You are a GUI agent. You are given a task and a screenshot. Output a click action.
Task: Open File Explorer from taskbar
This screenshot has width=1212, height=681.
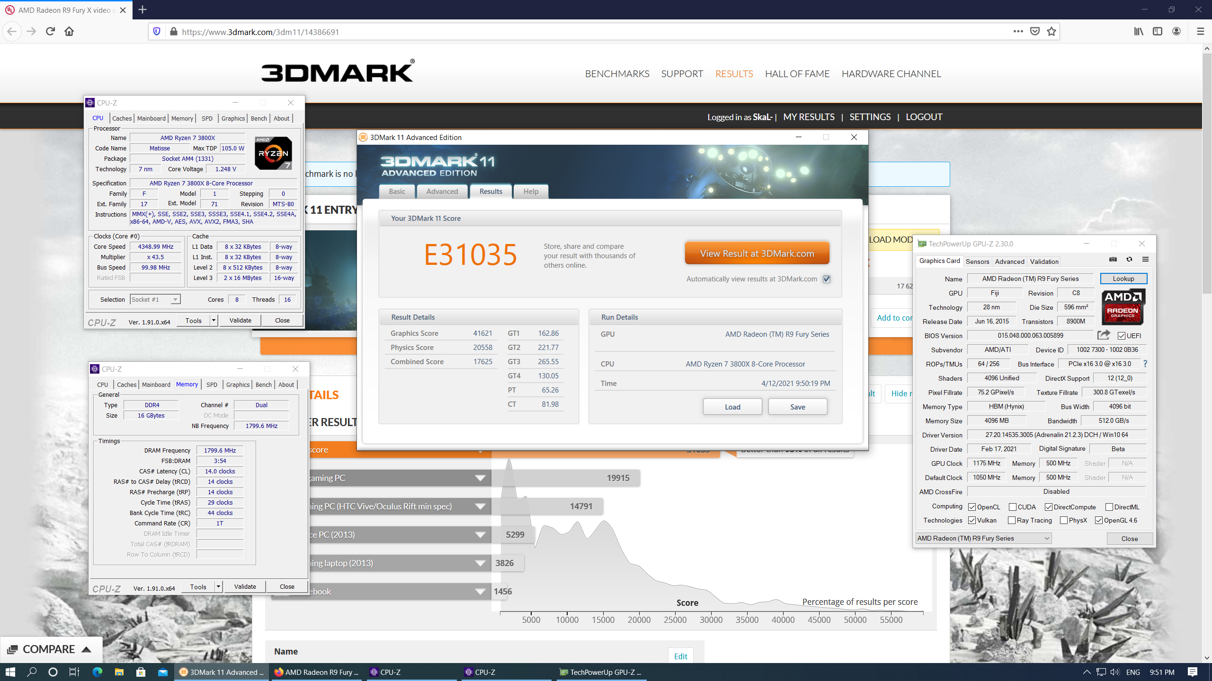(119, 672)
